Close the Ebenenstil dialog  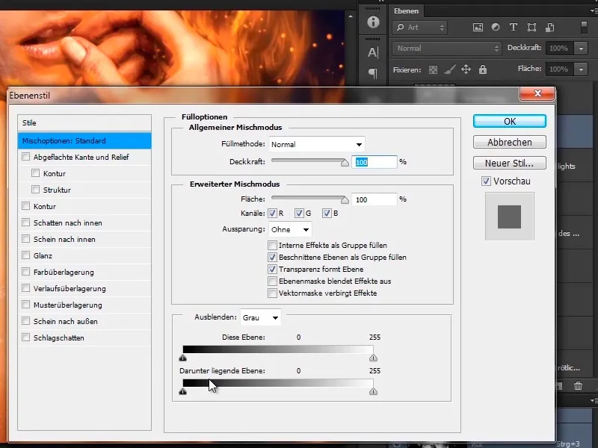tap(537, 93)
